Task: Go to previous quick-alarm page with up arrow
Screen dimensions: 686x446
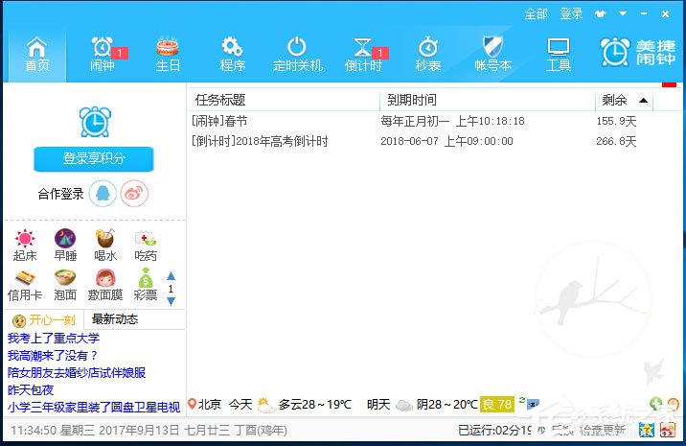Action: click(171, 276)
